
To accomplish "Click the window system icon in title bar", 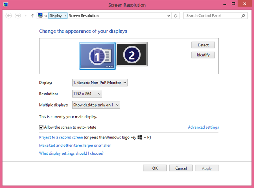I will pyautogui.click(x=5, y=5).
